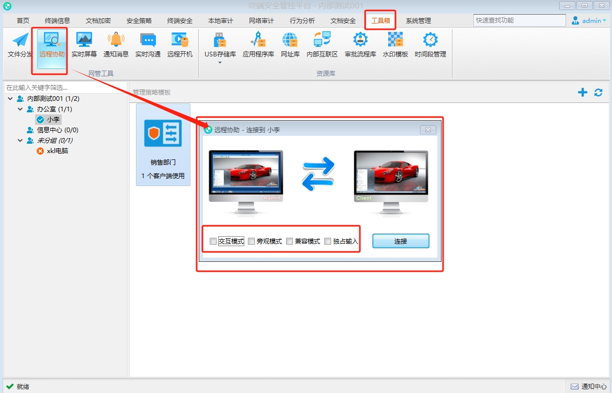Select 未分组 (0/1) group label

54,141
